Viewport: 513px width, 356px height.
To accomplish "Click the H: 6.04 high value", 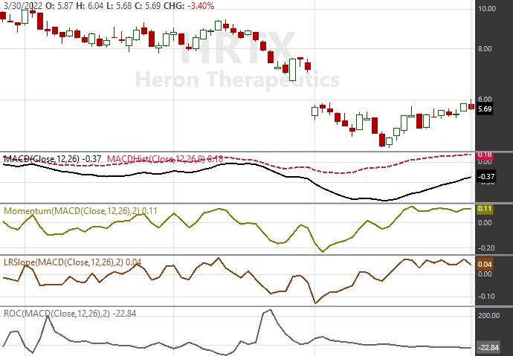I will point(90,5).
